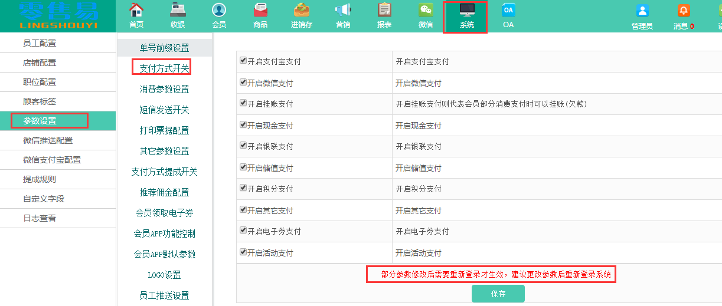The image size is (722, 306).
Task: Click the 消息 unread count 0
Action: [692, 27]
